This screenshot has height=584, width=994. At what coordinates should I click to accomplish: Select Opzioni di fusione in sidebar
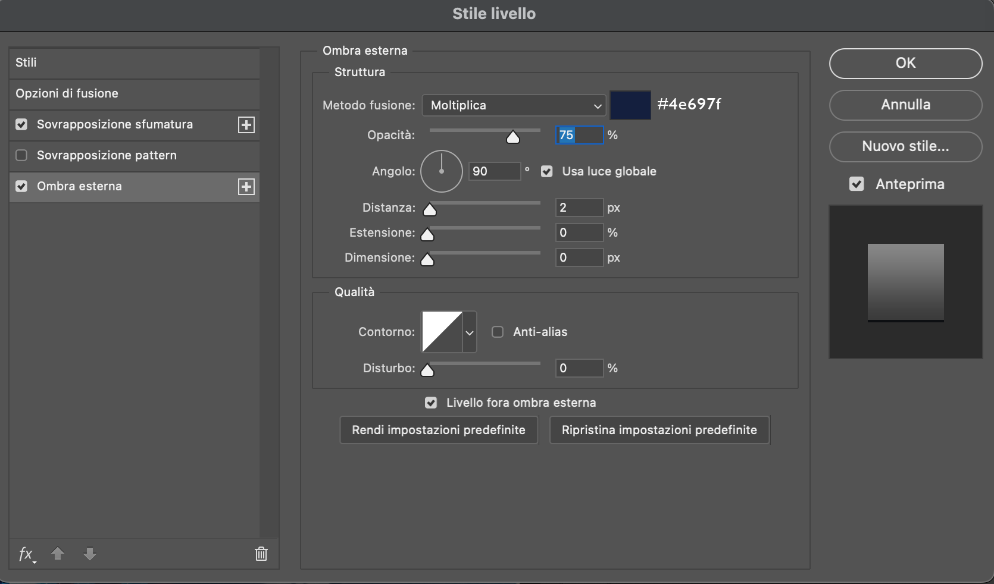tap(135, 93)
